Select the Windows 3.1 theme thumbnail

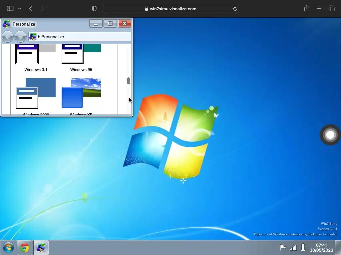(x=35, y=54)
